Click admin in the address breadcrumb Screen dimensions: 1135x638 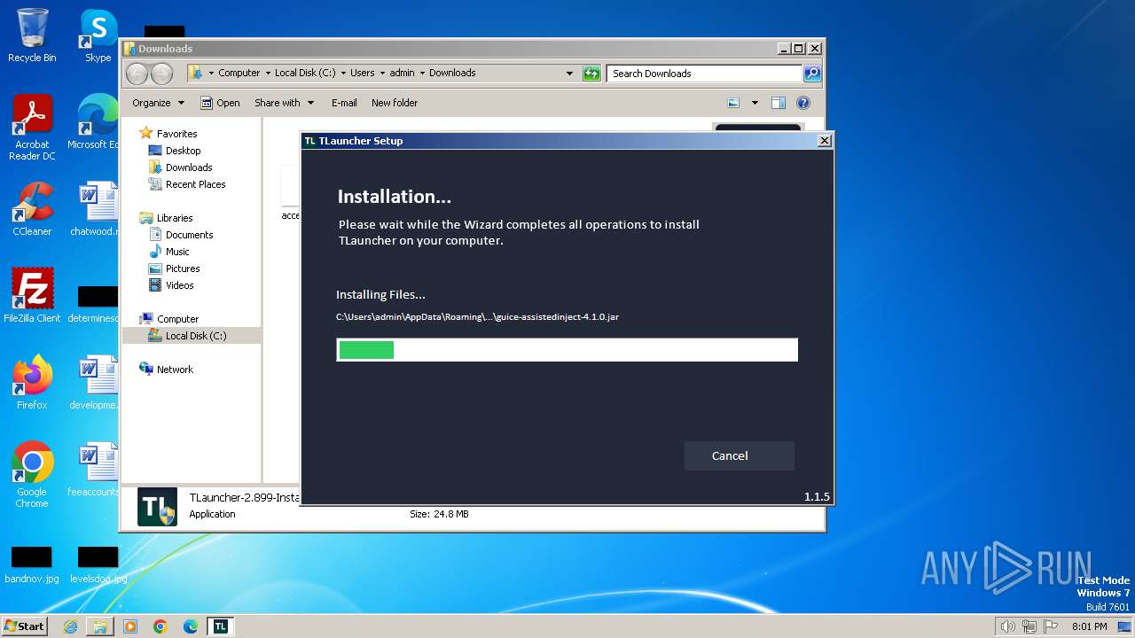tap(402, 73)
